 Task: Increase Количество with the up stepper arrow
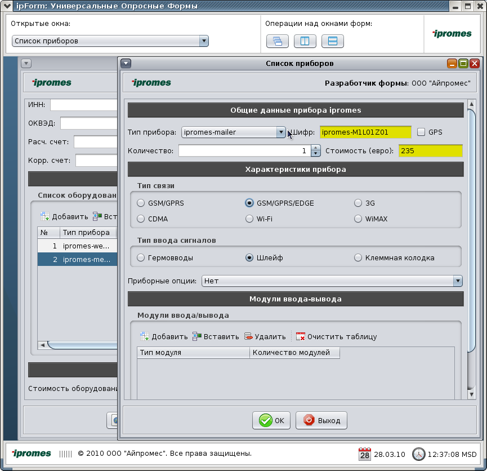(x=315, y=148)
